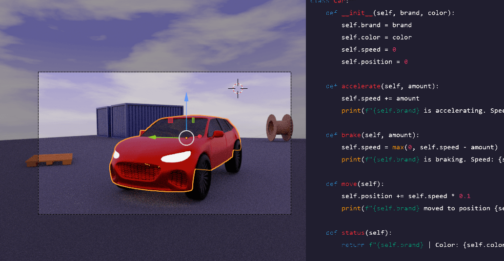Screen dimensions: 504x261
Task: Click the 'def status(self):' code line
Action: (x=359, y=233)
